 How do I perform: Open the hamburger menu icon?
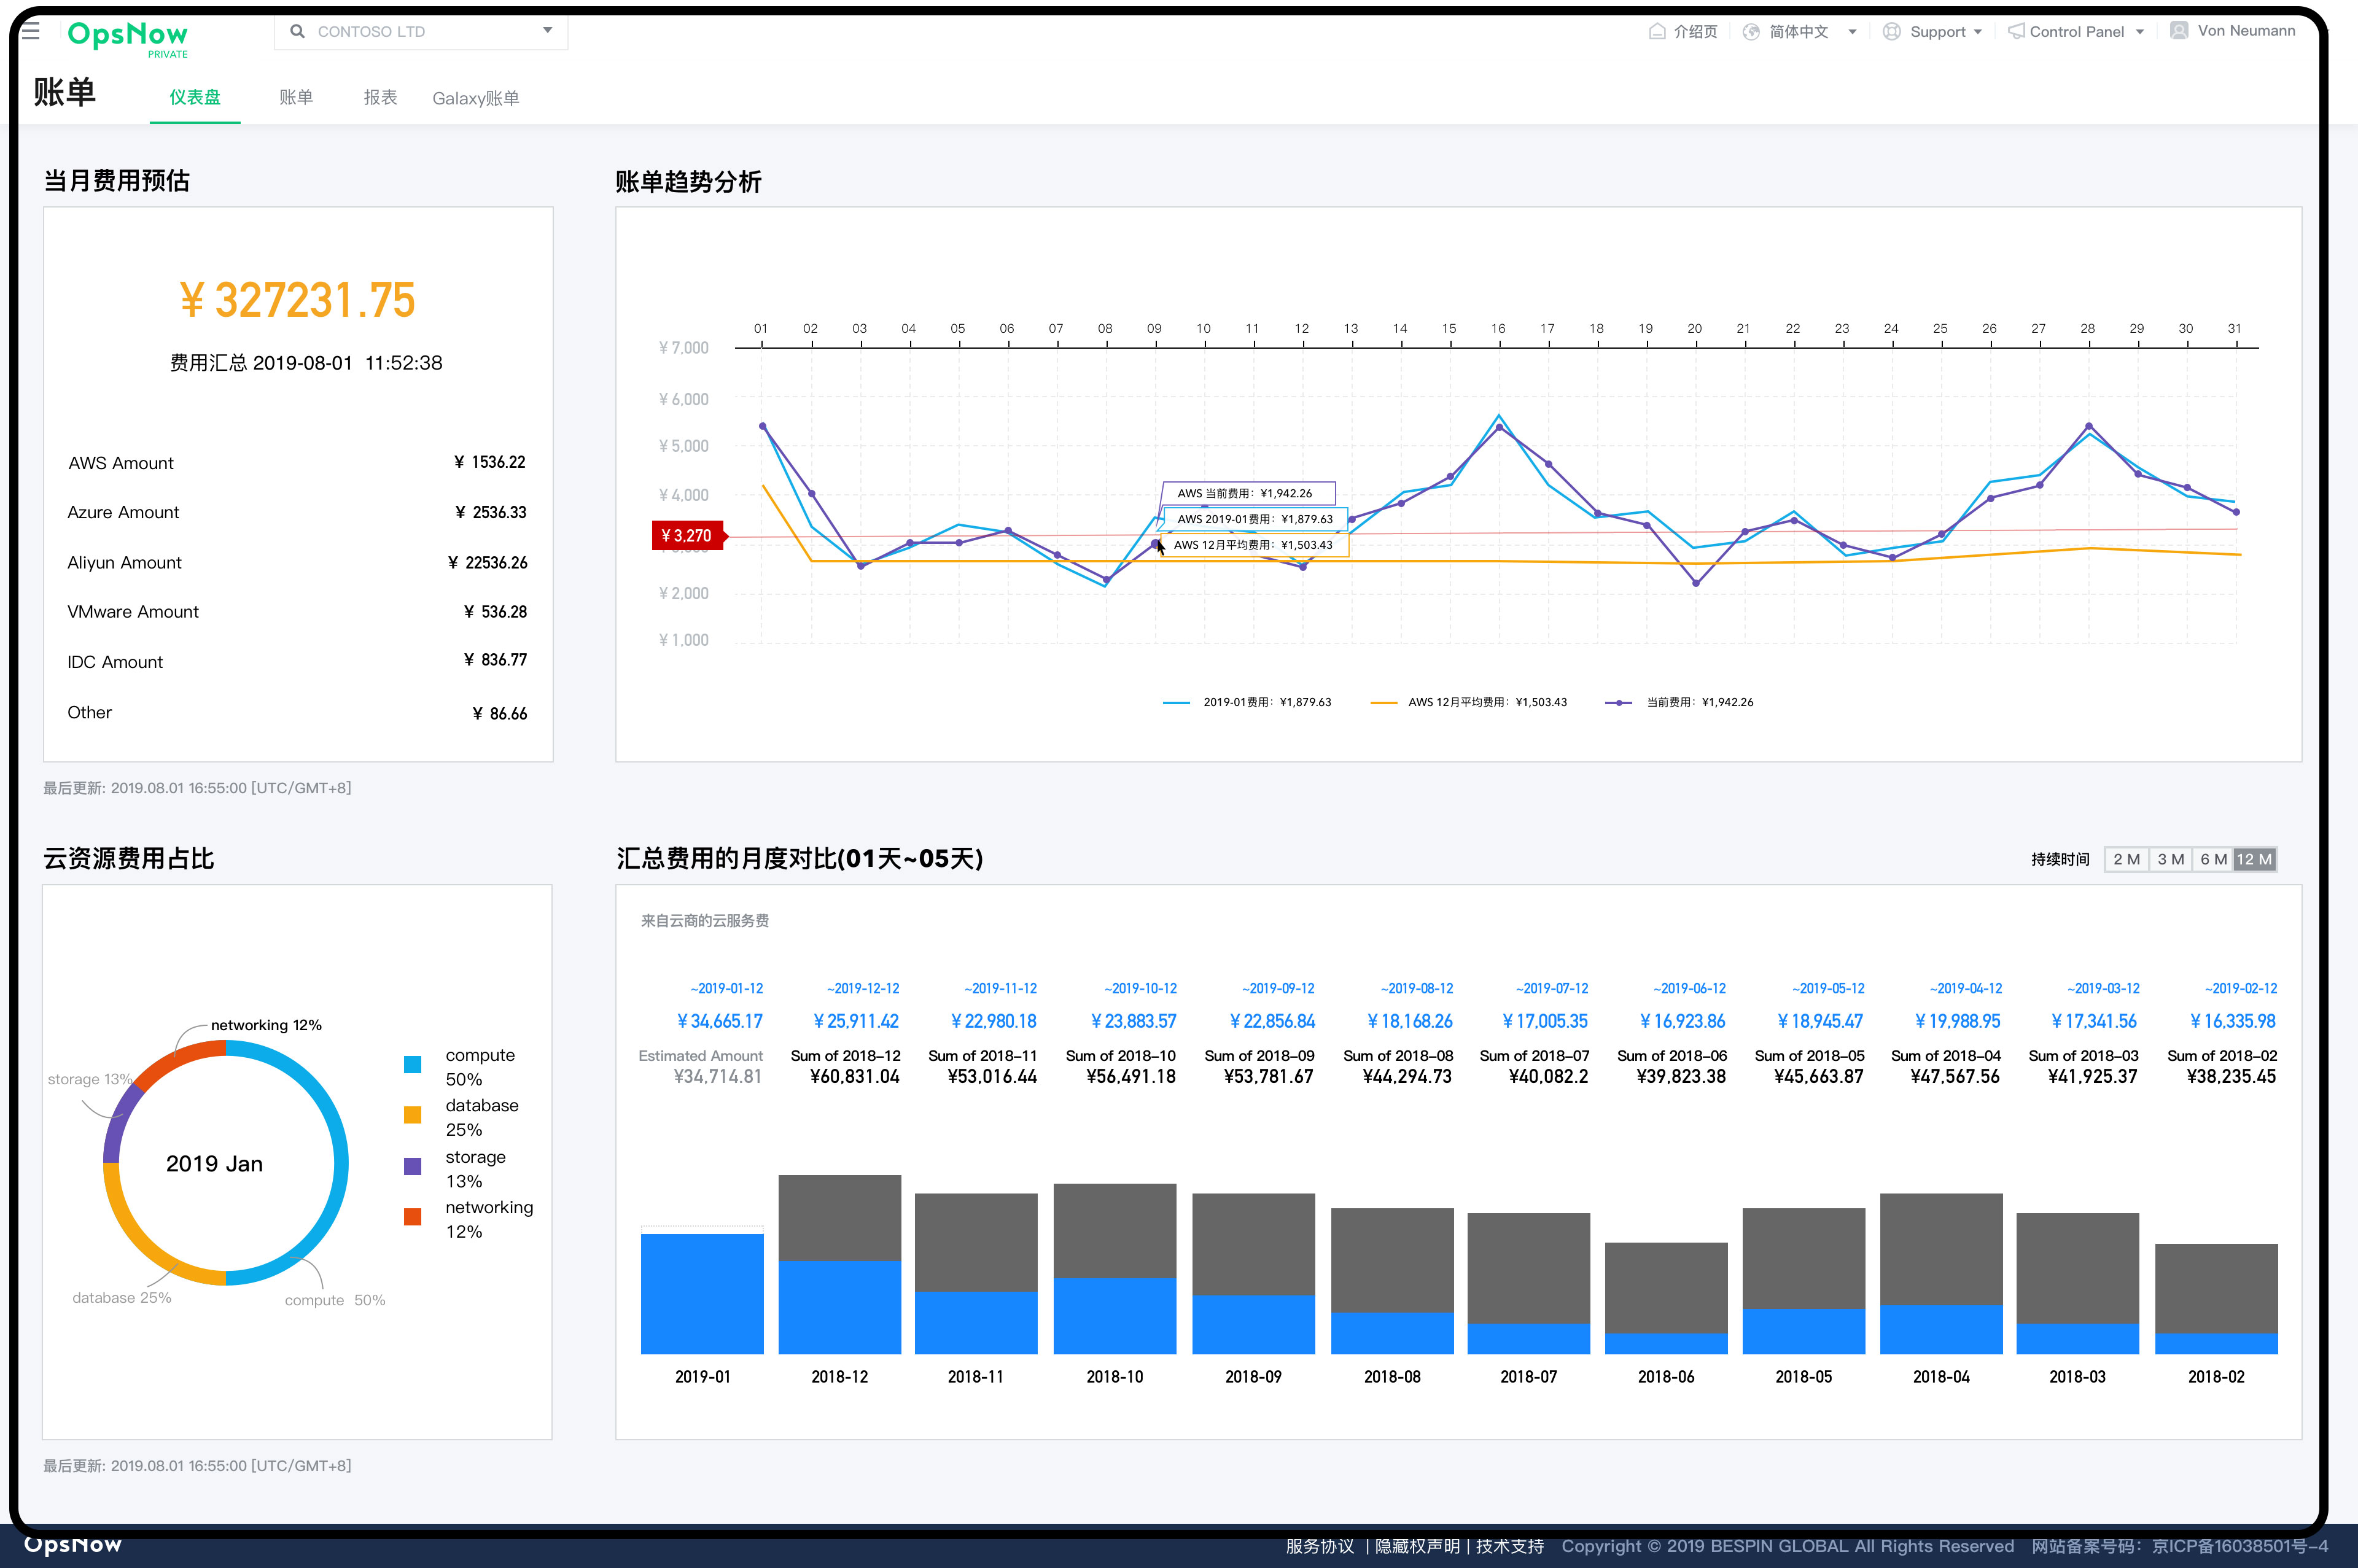[x=31, y=31]
